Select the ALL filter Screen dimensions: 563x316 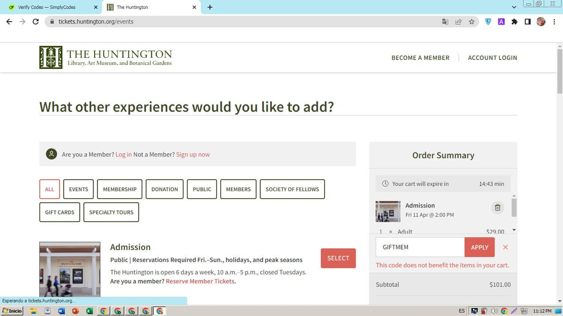pyautogui.click(x=50, y=189)
